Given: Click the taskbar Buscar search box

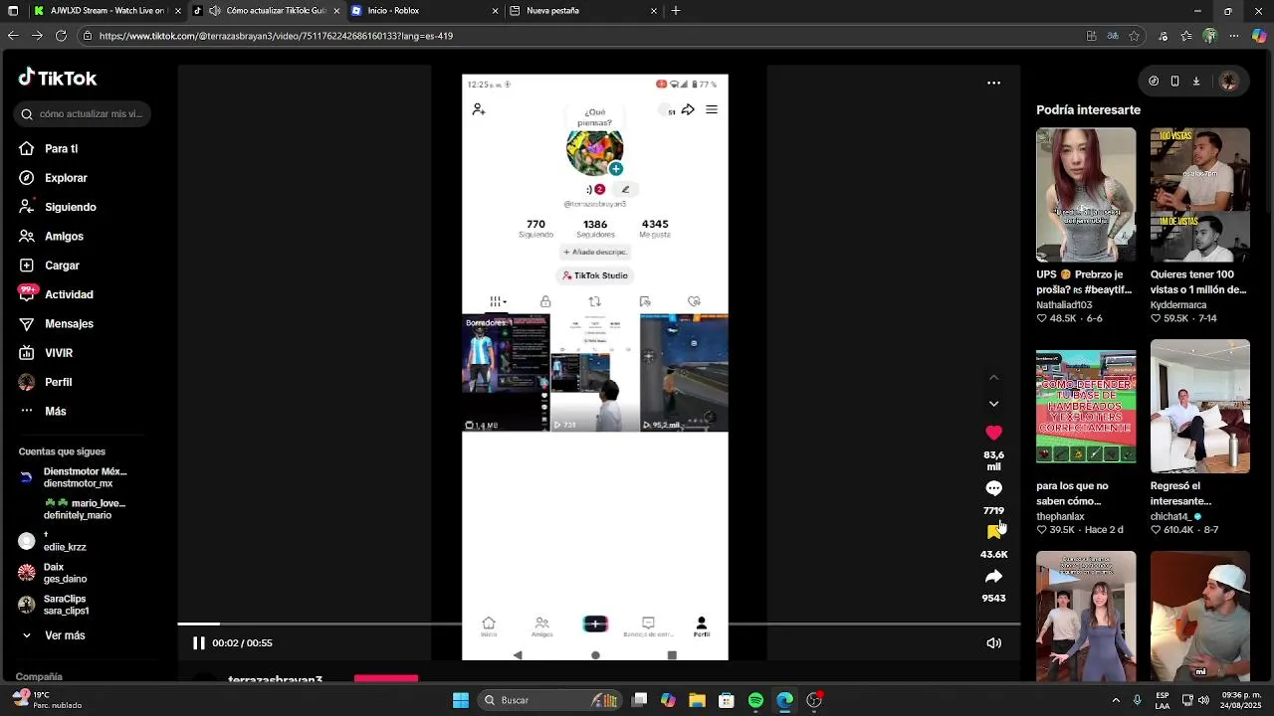Looking at the screenshot, I should (x=549, y=700).
